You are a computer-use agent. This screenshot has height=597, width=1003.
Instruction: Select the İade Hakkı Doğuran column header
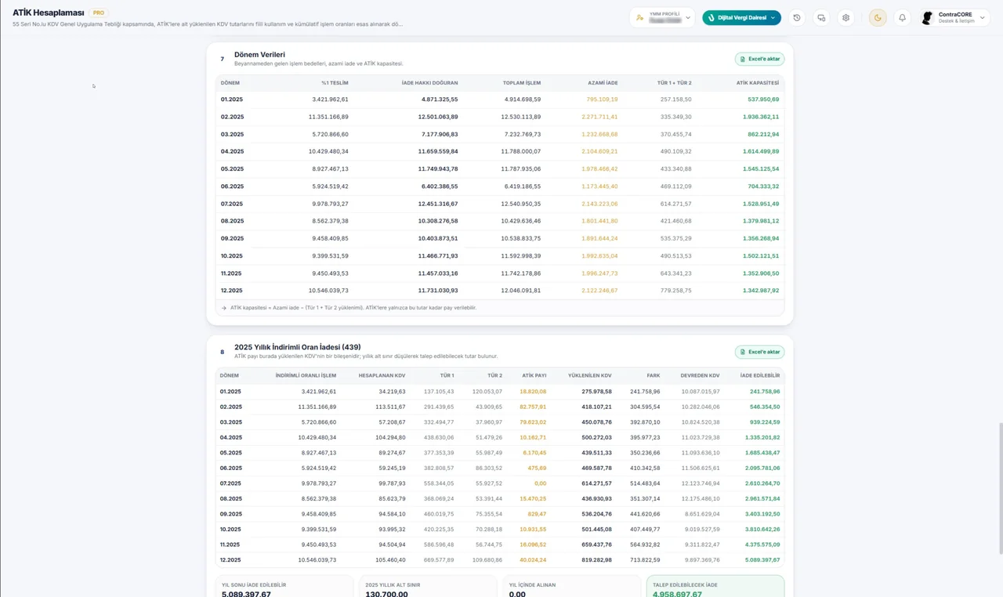[x=429, y=83]
